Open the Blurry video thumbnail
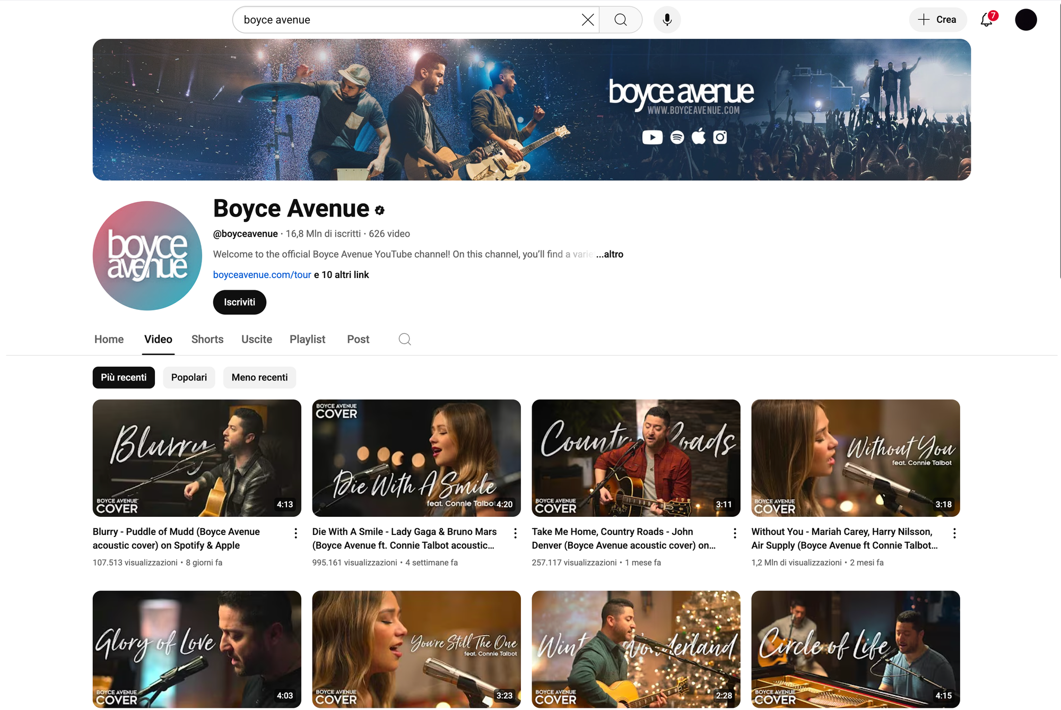The height and width of the screenshot is (710, 1061). (x=197, y=458)
